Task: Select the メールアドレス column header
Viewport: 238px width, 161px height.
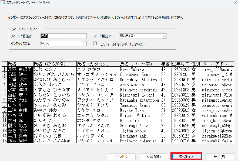Action: point(218,64)
